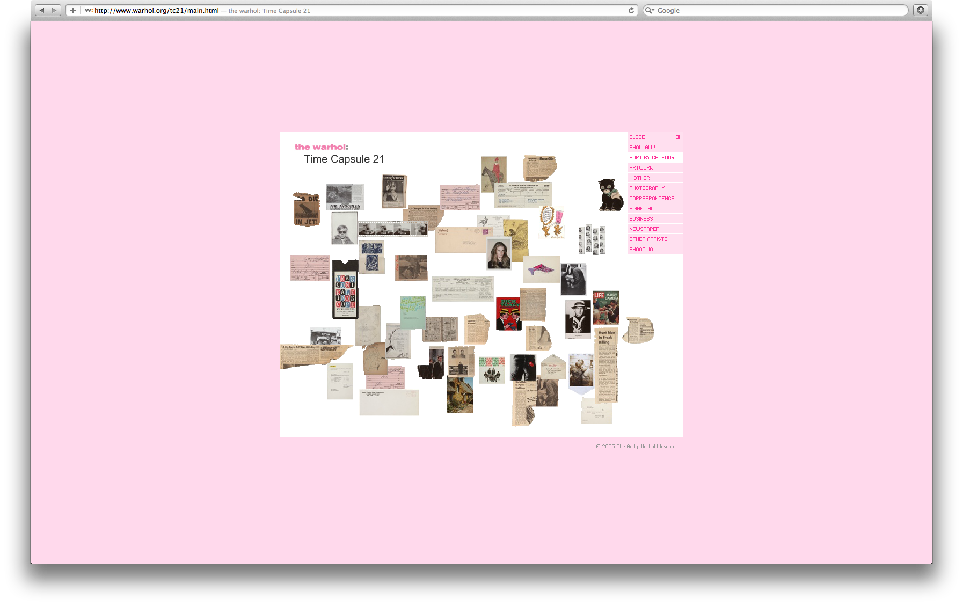
Task: Click the black cat plush image
Action: coord(609,195)
